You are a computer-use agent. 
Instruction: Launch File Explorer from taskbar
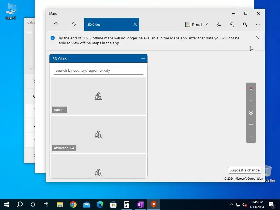coord(60,205)
